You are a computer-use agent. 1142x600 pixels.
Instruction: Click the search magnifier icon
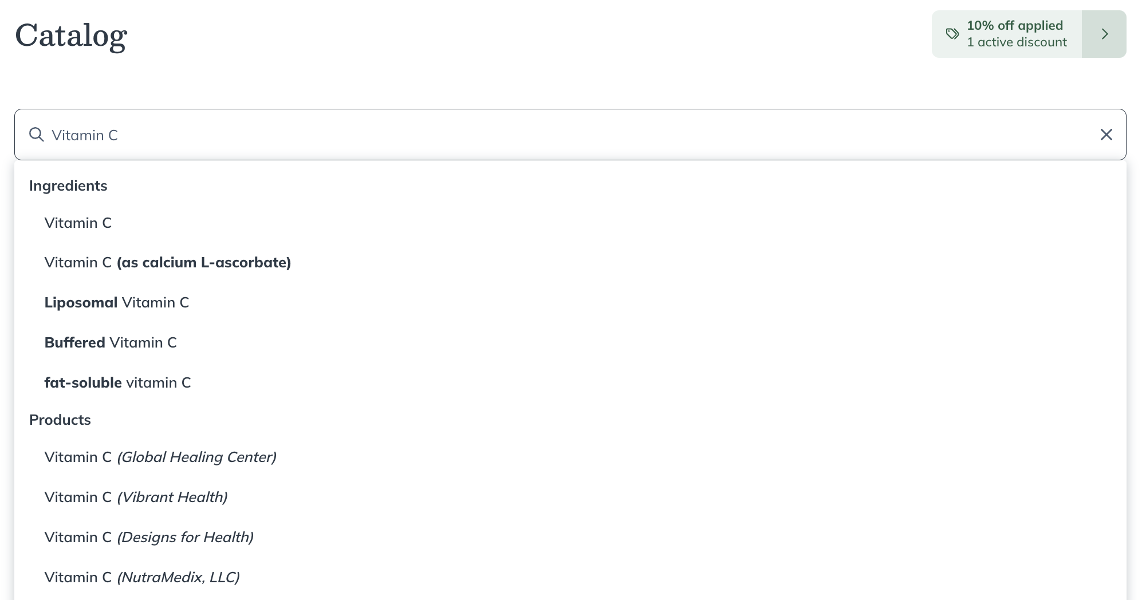37,135
